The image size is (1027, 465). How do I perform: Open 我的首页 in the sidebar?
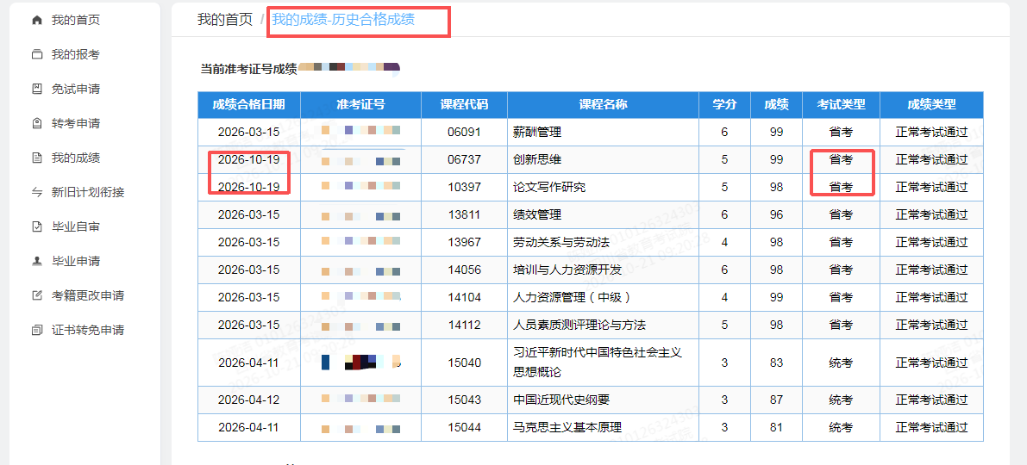(x=75, y=21)
